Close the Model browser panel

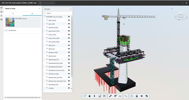(x=71, y=9)
